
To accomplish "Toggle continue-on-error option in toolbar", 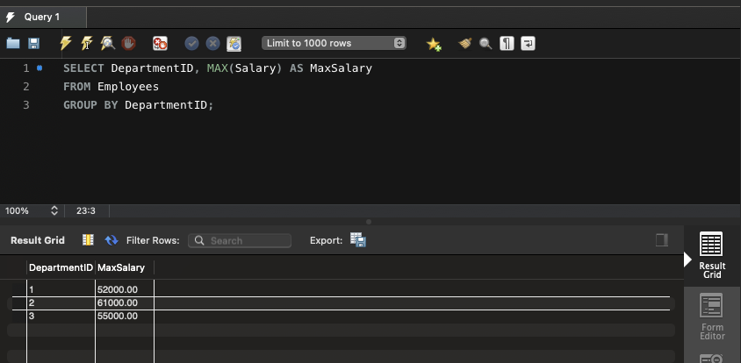I will tap(160, 43).
